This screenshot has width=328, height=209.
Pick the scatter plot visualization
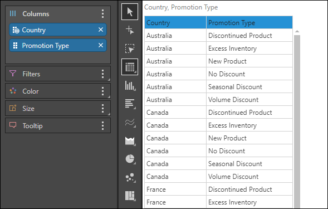(130, 178)
